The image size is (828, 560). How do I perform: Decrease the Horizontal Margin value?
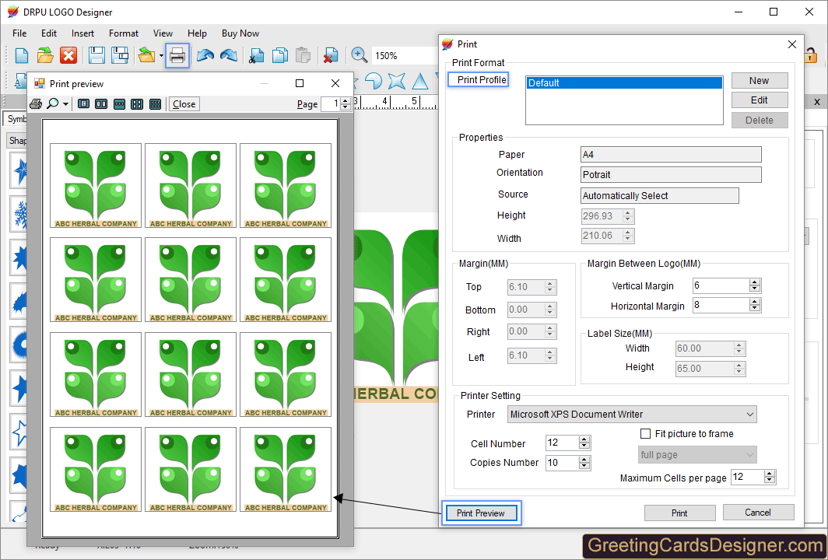click(x=755, y=308)
